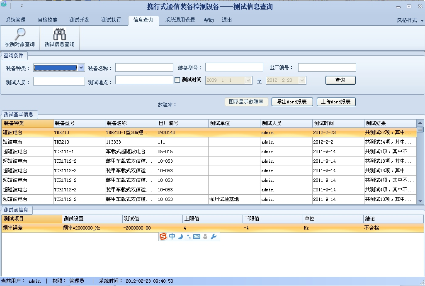
Task: Switch to the 系统管理 tab
Action: click(x=16, y=20)
